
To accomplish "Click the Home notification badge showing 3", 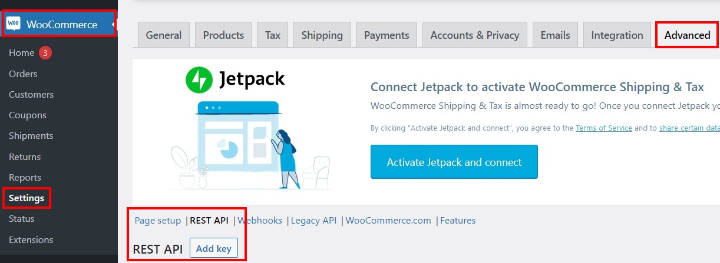I will pyautogui.click(x=45, y=53).
